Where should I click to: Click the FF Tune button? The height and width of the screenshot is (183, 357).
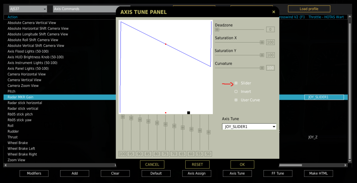278,173
